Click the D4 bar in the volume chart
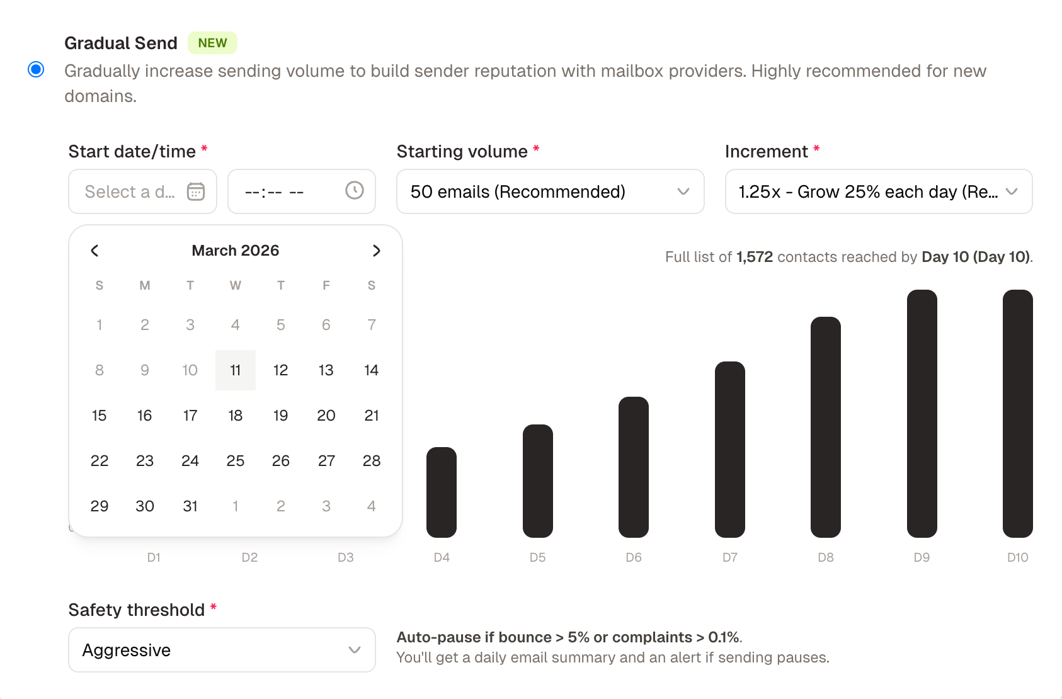Screen dimensions: 1062x699 441,491
